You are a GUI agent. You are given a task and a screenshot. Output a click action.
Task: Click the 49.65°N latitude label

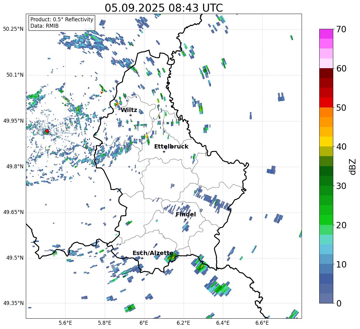click(x=13, y=212)
